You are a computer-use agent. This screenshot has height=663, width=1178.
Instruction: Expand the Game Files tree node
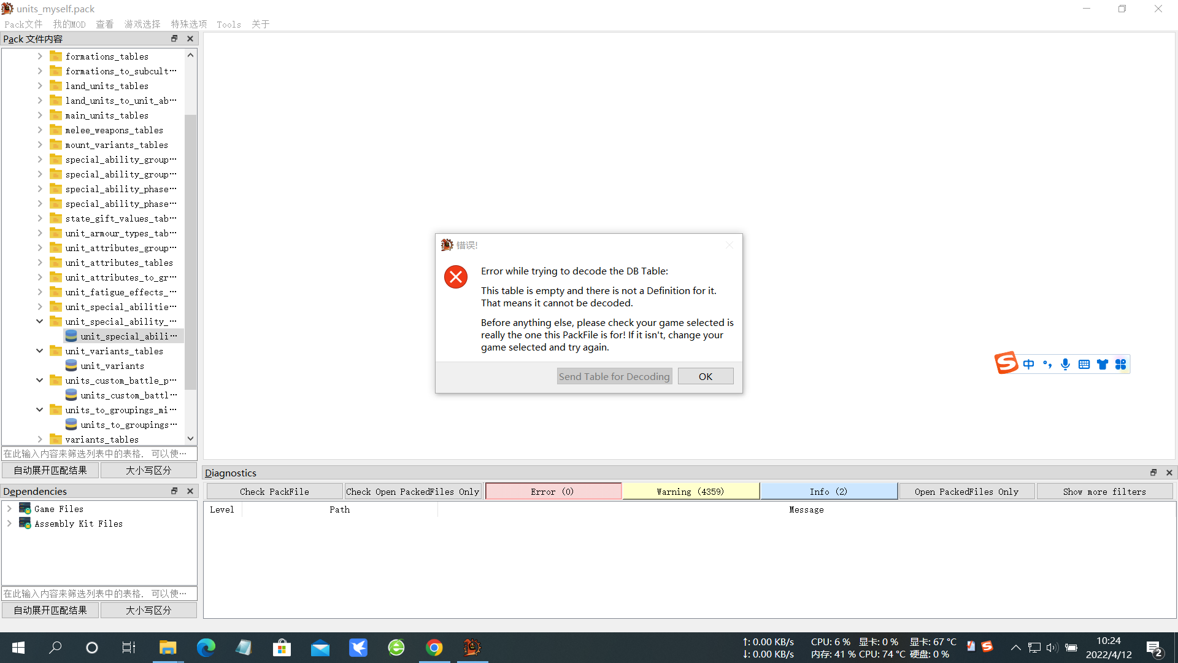(x=9, y=508)
